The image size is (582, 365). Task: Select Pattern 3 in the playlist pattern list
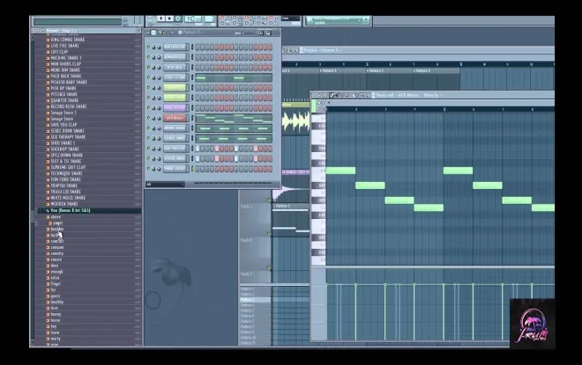tap(248, 299)
